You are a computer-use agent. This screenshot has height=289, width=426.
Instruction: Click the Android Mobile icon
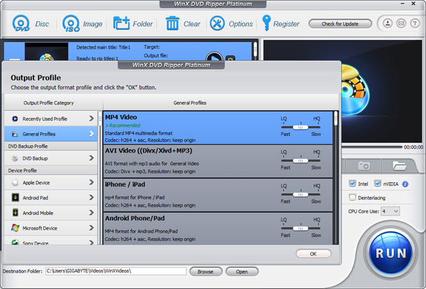pyautogui.click(x=15, y=213)
